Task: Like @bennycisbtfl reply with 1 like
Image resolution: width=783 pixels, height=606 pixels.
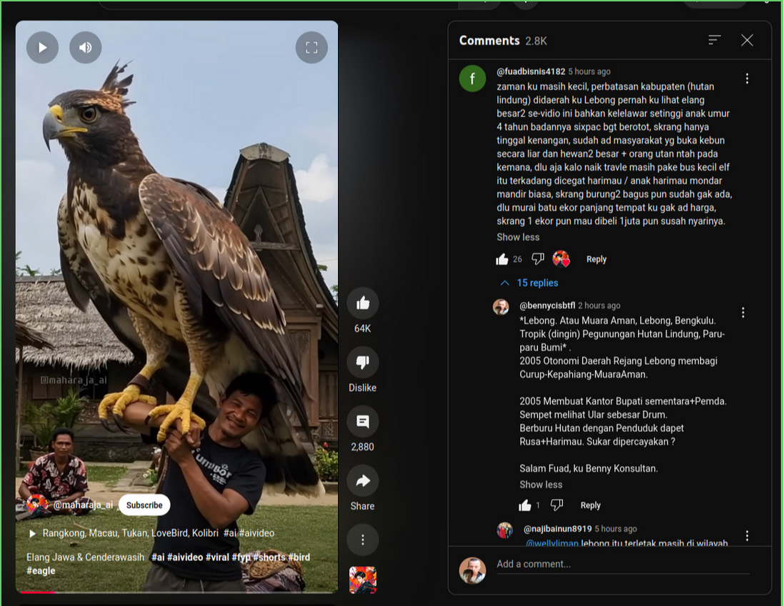Action: (525, 505)
